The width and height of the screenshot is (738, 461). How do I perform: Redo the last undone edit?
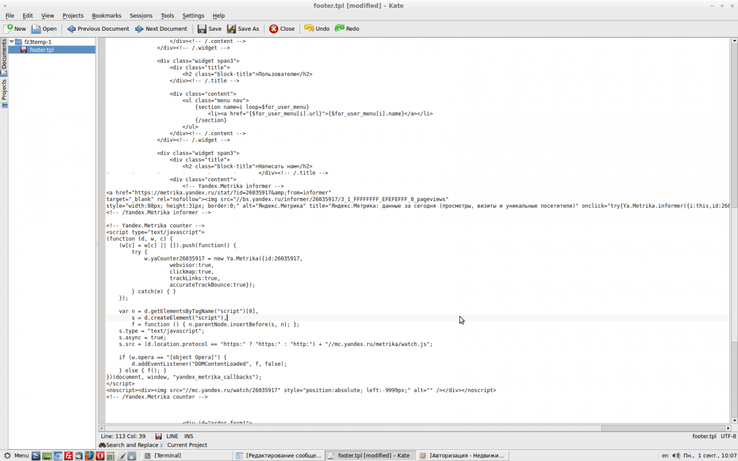(347, 29)
